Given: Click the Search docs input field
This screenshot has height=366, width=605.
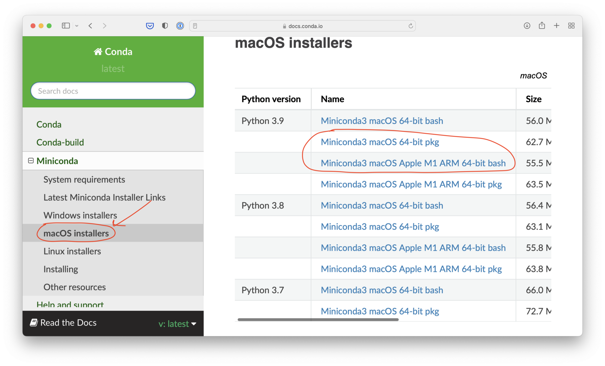Looking at the screenshot, I should (113, 91).
